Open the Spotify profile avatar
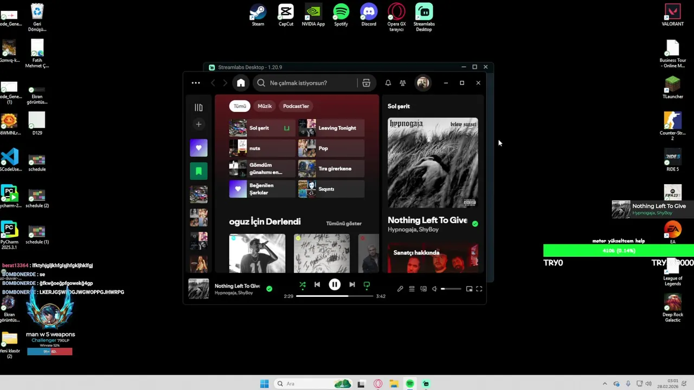The height and width of the screenshot is (390, 694). 423,83
